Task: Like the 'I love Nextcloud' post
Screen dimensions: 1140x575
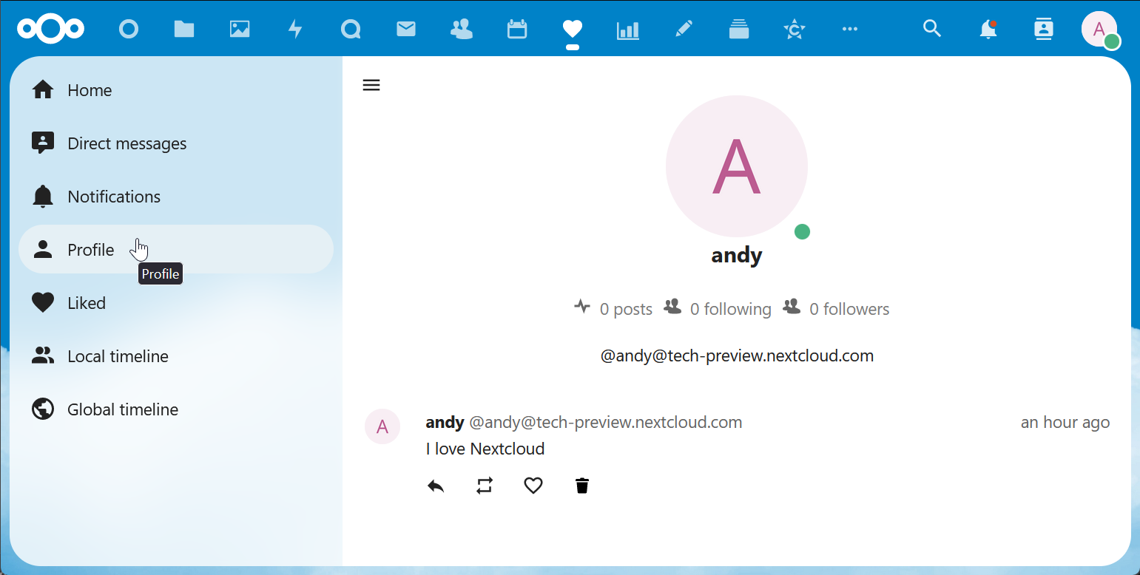Action: coord(533,486)
